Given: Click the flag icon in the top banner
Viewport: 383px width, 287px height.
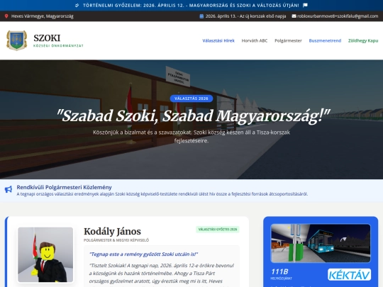Looking at the screenshot, I should (x=305, y=5).
